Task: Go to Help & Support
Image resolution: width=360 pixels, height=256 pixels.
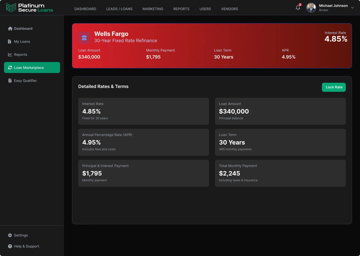Action: click(32, 246)
